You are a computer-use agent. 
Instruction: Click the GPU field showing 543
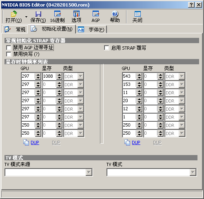[129, 76]
